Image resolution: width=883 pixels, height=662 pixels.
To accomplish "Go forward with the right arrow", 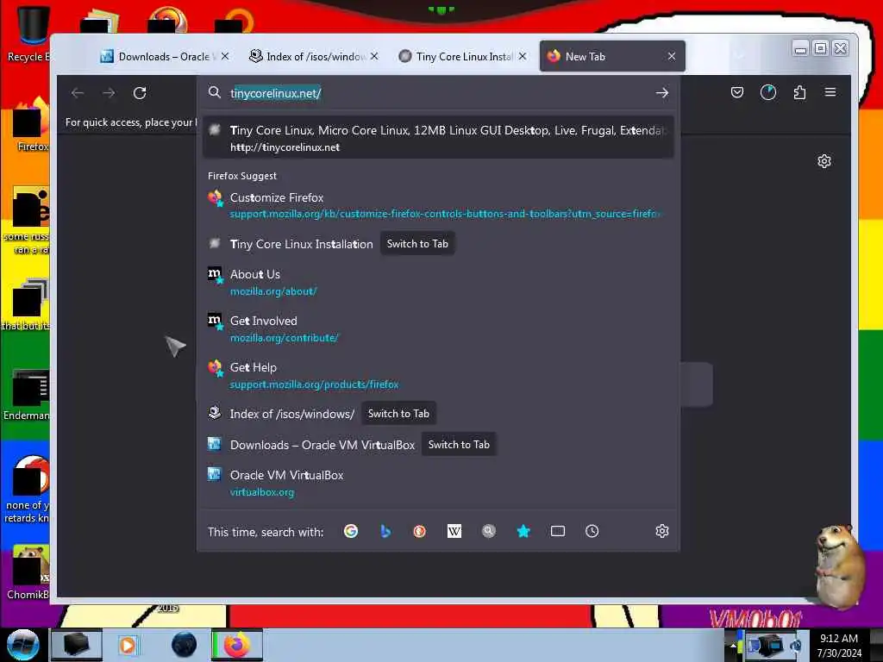I will [109, 93].
